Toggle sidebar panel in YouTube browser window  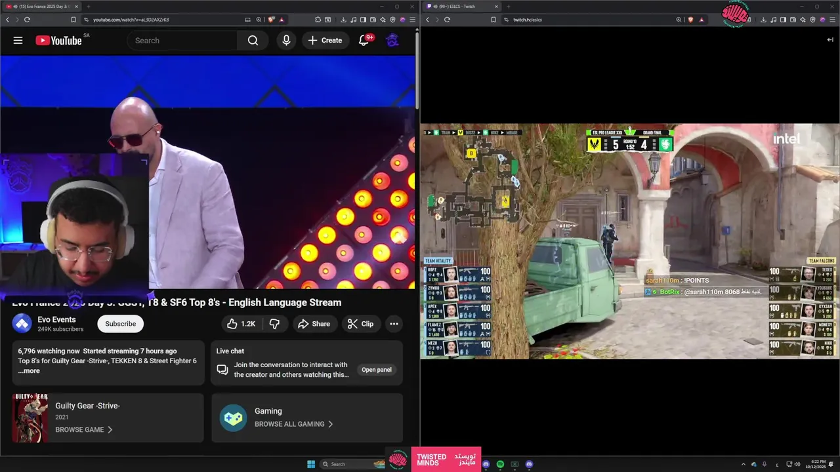point(363,20)
